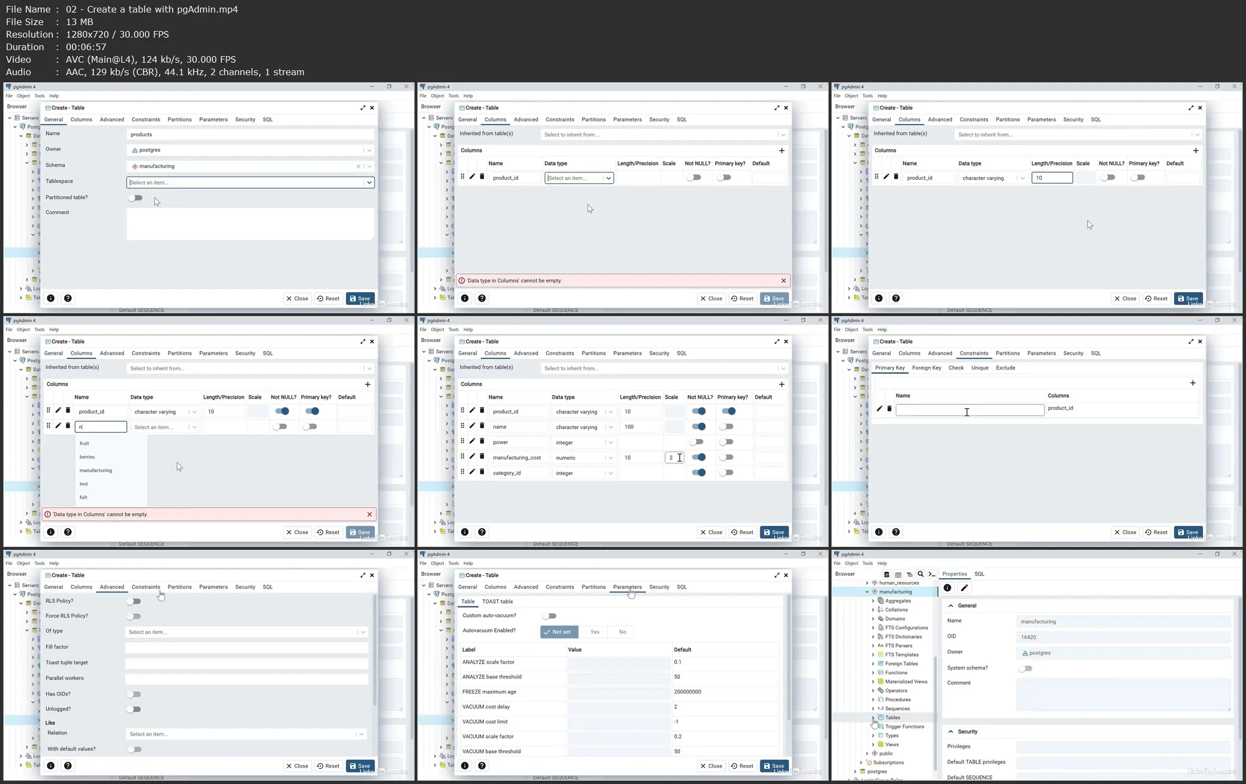Expand the Tables node in the tree
The image size is (1246, 784).
click(x=873, y=718)
